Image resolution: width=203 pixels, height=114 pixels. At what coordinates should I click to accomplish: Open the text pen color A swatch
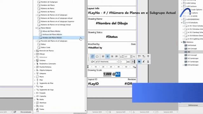133,62
